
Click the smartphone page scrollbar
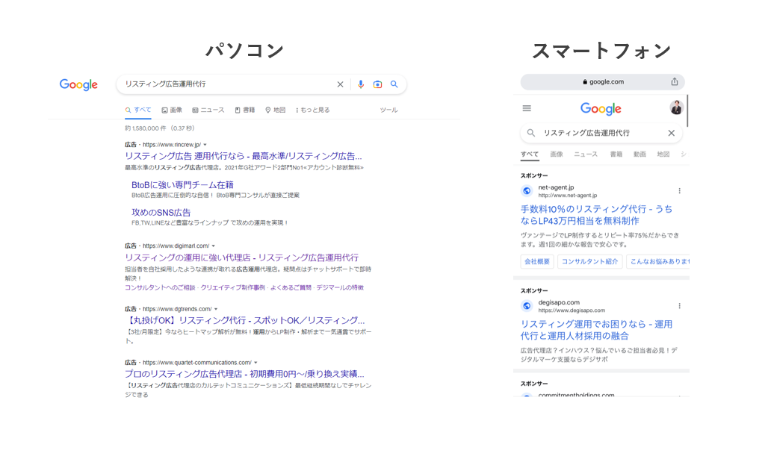(687, 110)
